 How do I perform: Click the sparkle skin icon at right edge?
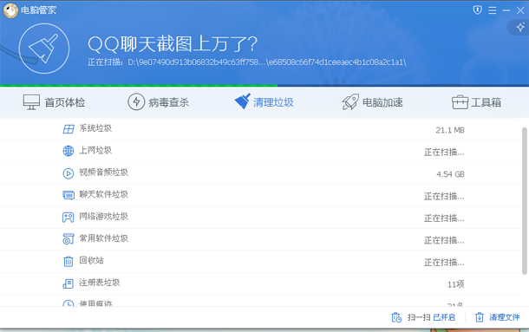tap(520, 28)
